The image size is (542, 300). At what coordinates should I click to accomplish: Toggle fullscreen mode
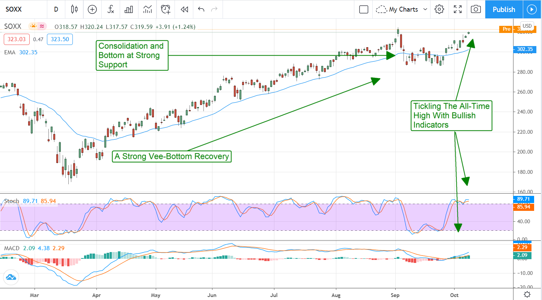point(458,9)
